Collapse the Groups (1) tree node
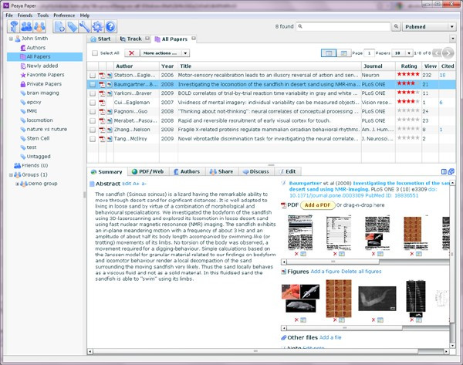Screen dimensions: 463x365 click(x=11, y=175)
